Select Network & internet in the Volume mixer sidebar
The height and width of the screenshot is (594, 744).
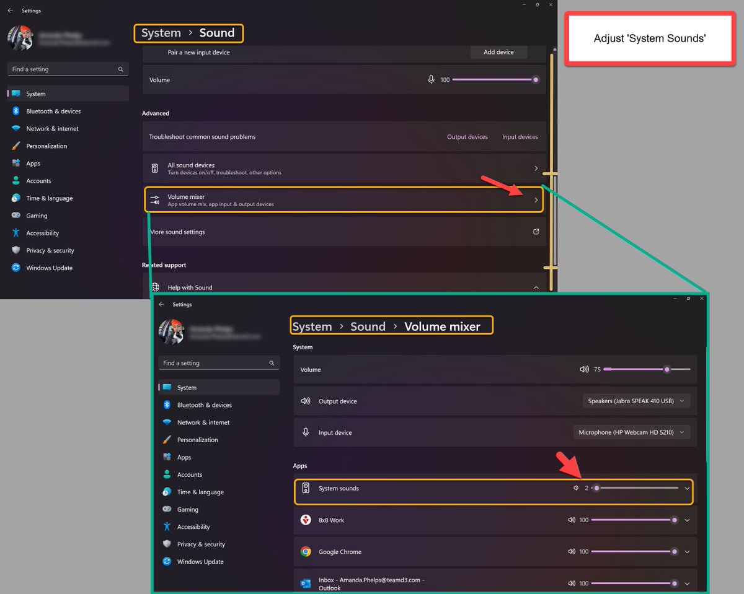219,422
